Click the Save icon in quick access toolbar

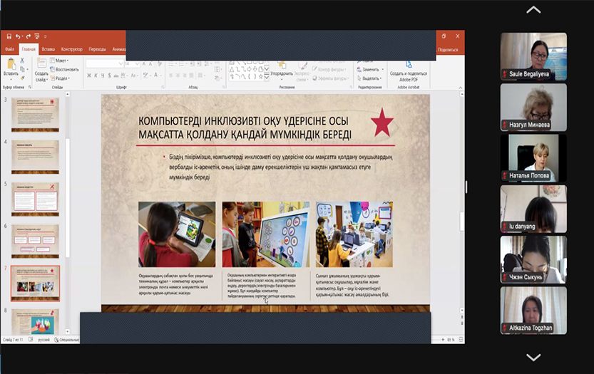pos(8,36)
